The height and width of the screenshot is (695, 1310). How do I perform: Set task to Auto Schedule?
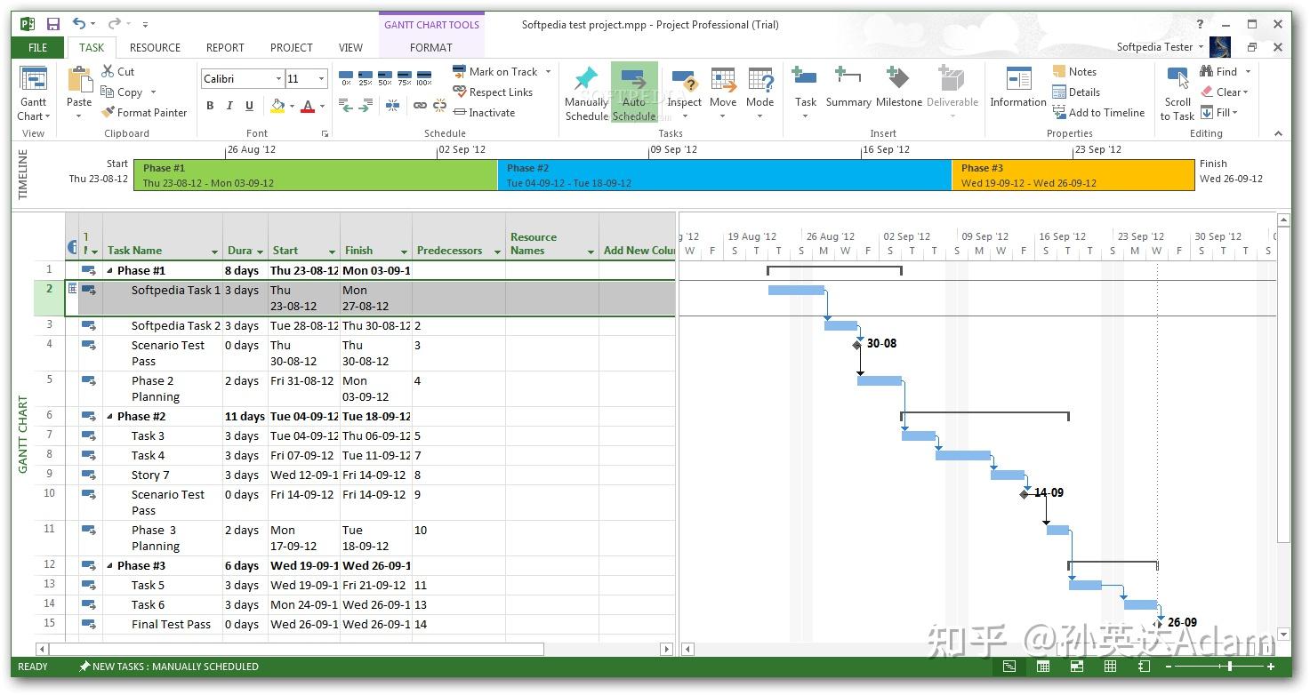pos(634,92)
